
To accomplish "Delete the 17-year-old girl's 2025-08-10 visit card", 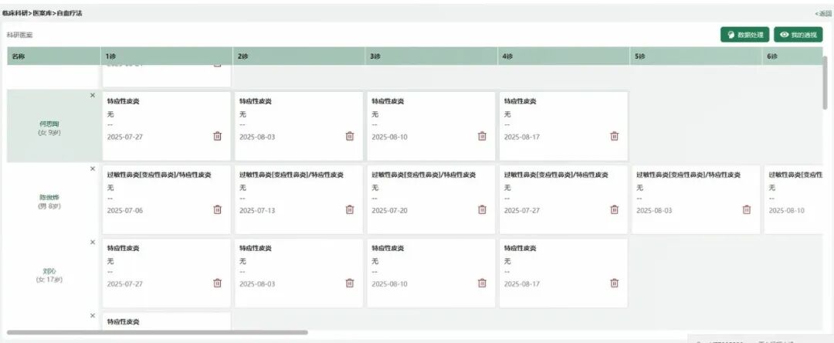I will 482,283.
